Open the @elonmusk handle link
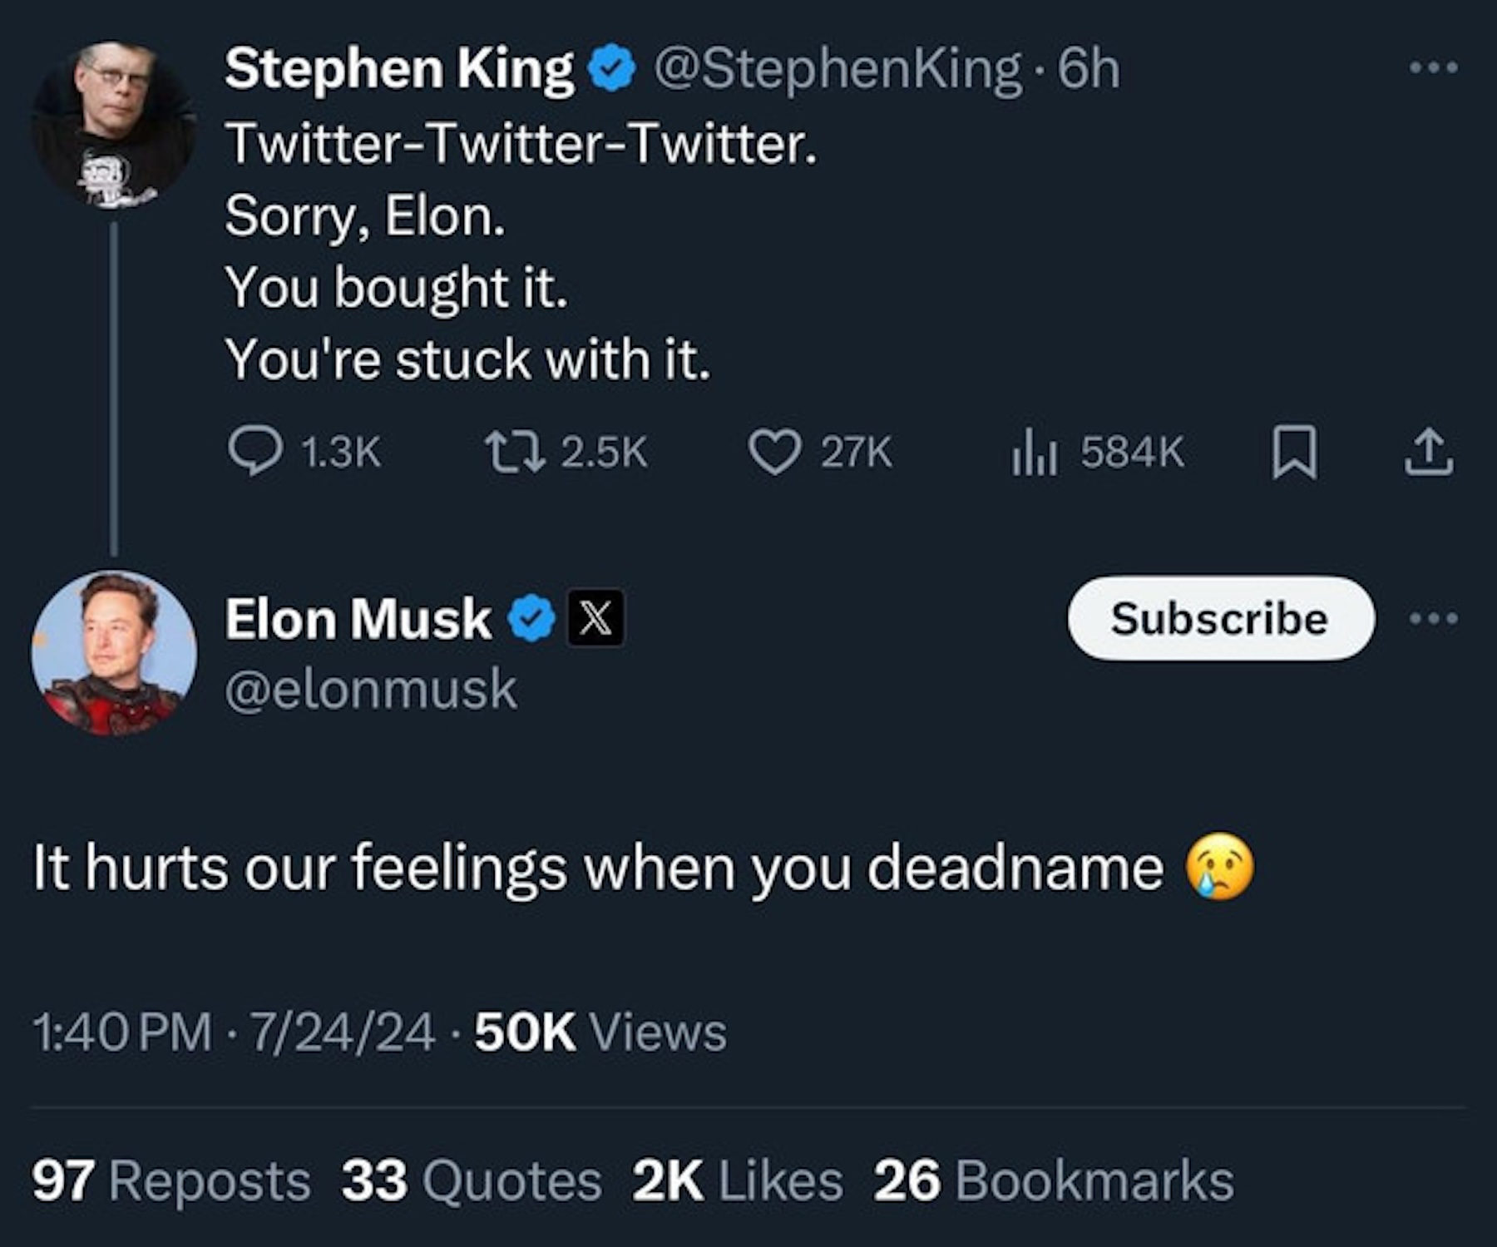The image size is (1497, 1247). (x=371, y=690)
